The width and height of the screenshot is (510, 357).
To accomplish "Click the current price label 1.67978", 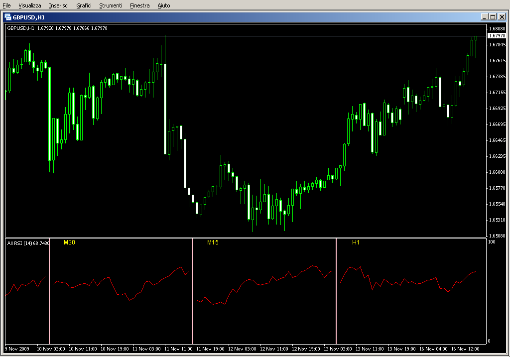I will click(497, 36).
